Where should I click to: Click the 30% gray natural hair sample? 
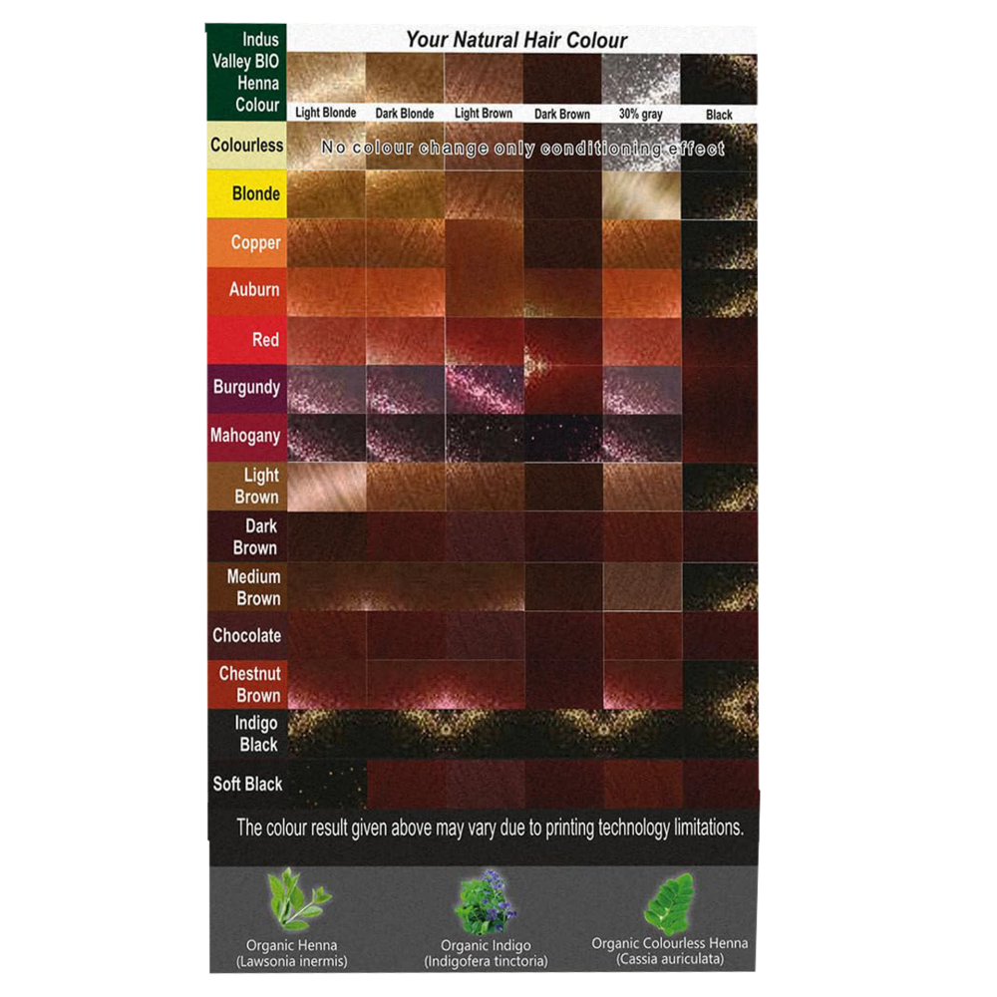641,78
